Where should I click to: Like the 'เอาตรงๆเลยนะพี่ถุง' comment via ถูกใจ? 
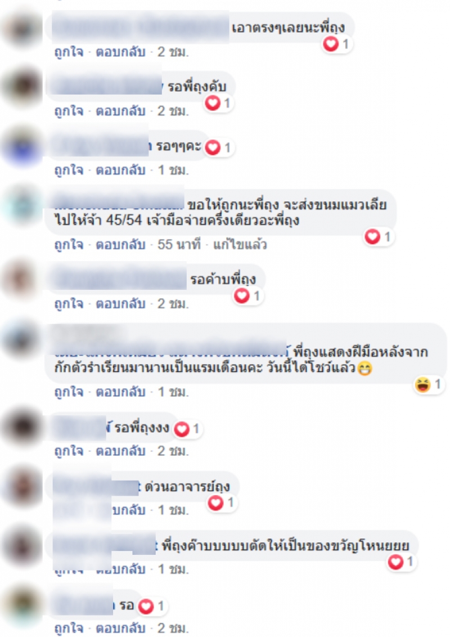tap(69, 52)
